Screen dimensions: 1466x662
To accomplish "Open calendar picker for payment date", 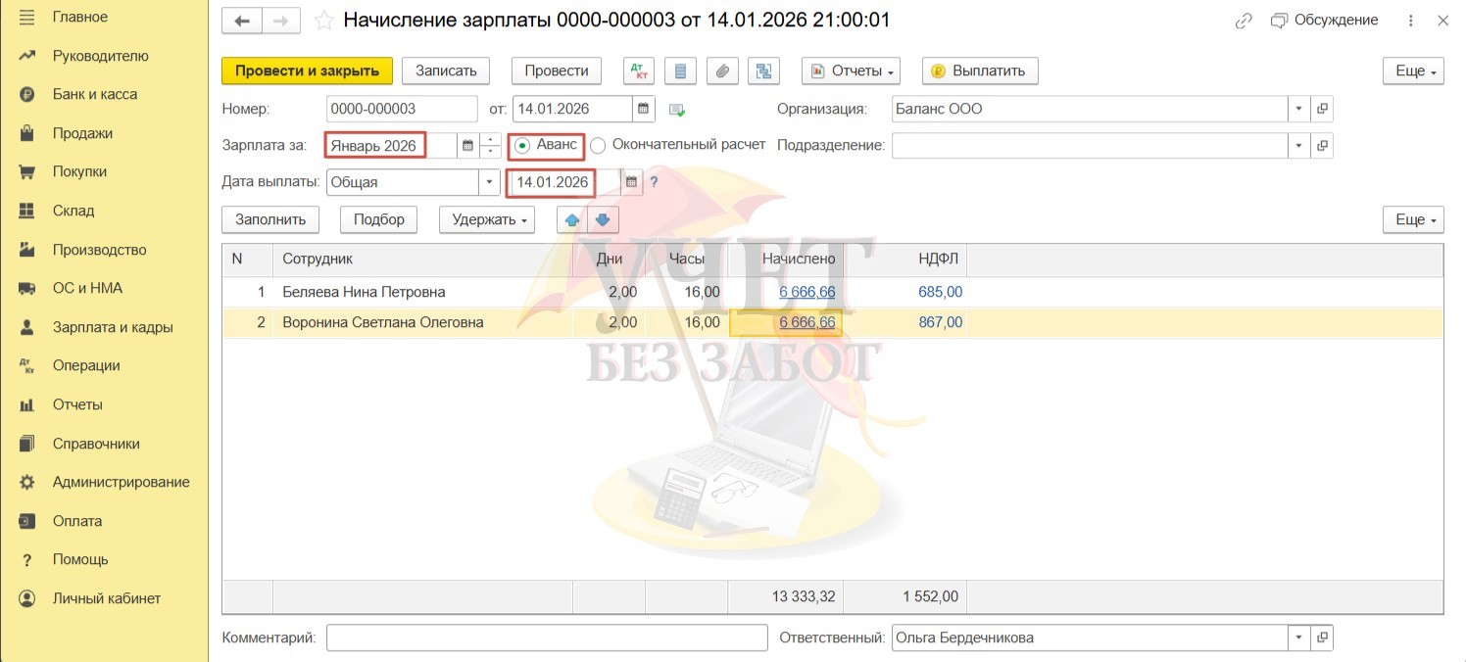I will (x=631, y=182).
